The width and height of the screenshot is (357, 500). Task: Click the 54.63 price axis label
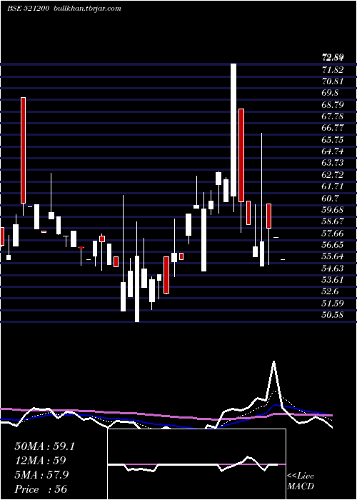pos(333,268)
